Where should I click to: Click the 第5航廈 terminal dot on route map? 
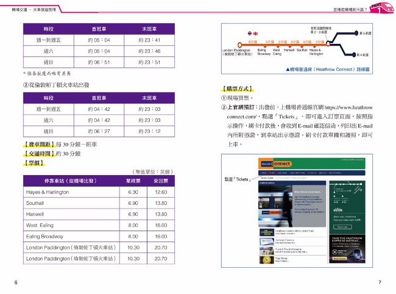356,33
